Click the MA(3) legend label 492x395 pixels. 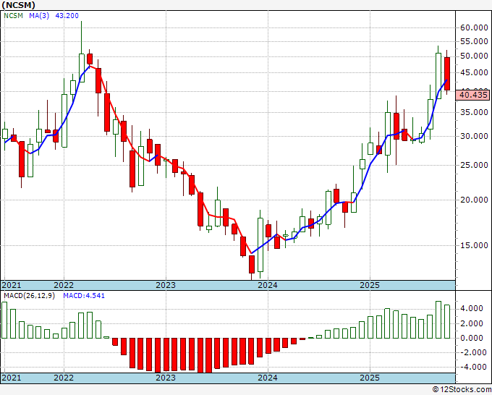39,16
